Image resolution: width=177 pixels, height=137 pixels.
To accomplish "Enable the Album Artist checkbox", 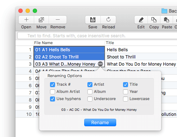I will 53,92.
